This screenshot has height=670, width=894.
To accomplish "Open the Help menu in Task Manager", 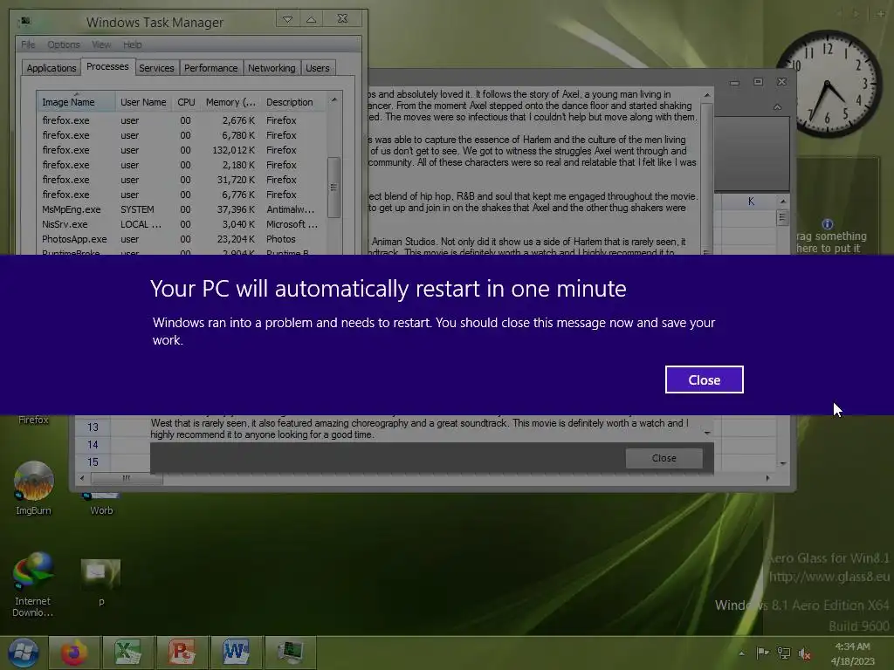I will pos(133,44).
